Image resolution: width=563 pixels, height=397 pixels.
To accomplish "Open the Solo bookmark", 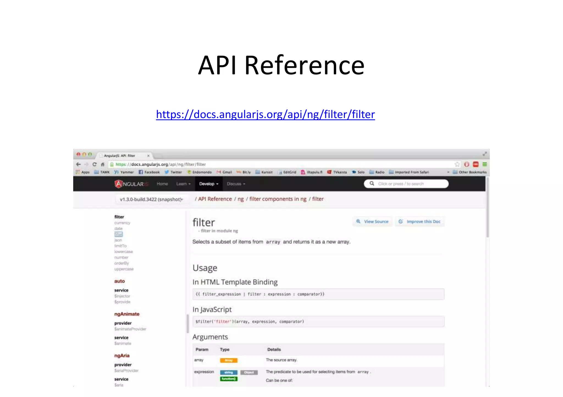I will click(358, 172).
